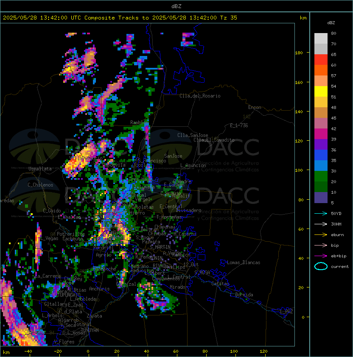
Task: Click the cyan current-storm ellipse symbol
Action: (x=321, y=266)
